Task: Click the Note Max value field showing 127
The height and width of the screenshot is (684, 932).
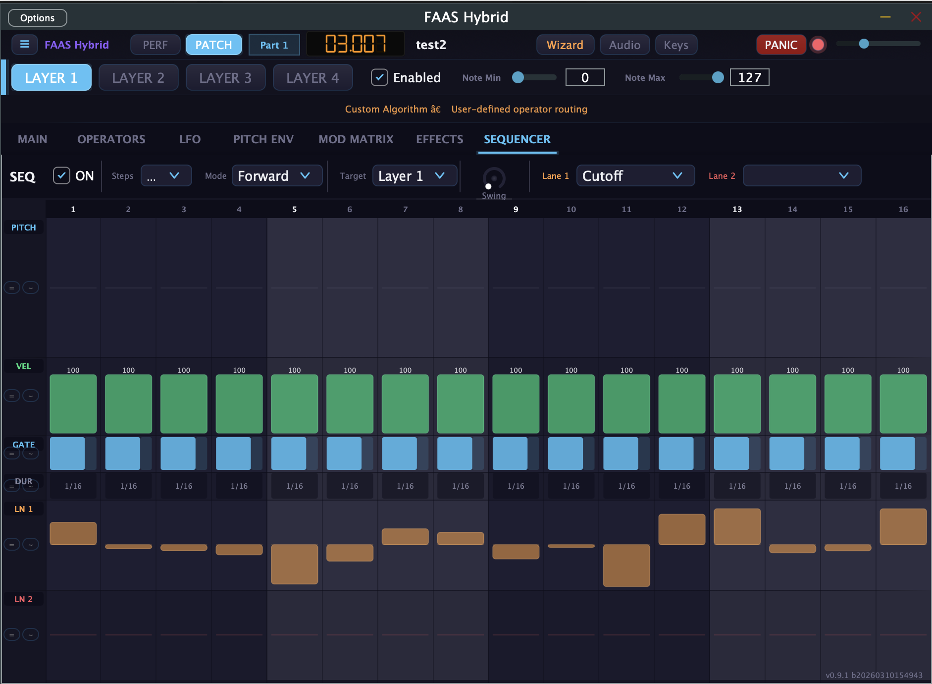Action: click(x=749, y=77)
